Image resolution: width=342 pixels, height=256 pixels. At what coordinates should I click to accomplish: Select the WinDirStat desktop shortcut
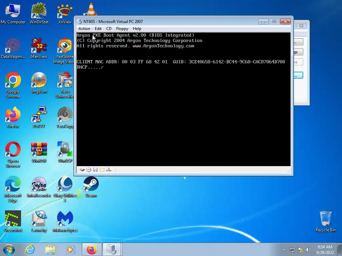[39, 13]
